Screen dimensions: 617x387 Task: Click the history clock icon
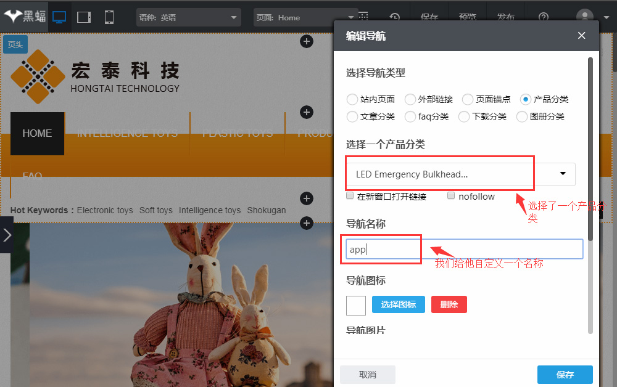394,17
